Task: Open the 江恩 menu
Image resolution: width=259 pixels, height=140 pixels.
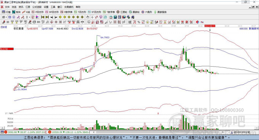Action: tap(28, 7)
